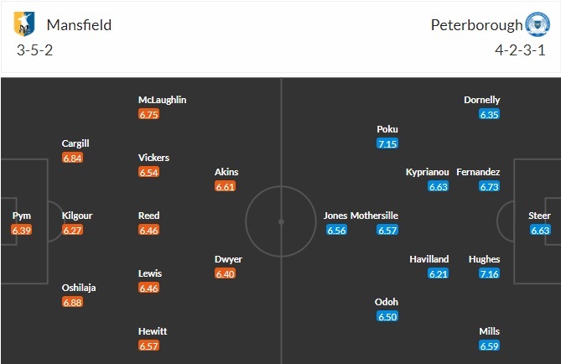Click Hughes' 7.16 rating badge
Screen dimensions: 561x364
coord(490,274)
